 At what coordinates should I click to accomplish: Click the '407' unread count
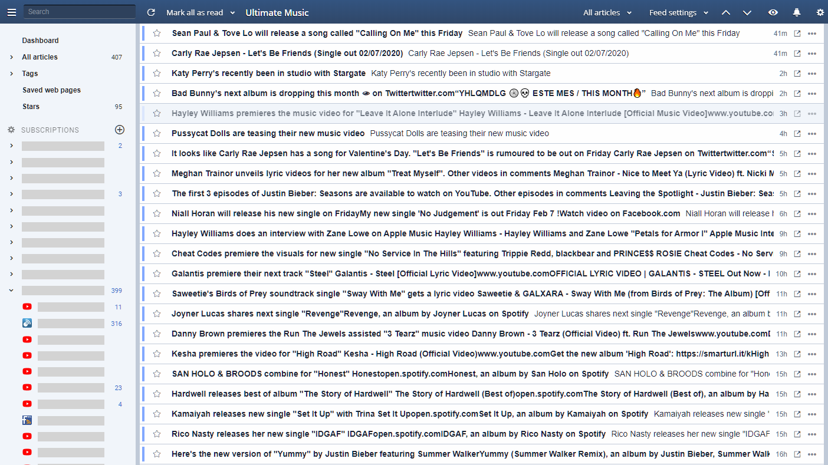[117, 57]
